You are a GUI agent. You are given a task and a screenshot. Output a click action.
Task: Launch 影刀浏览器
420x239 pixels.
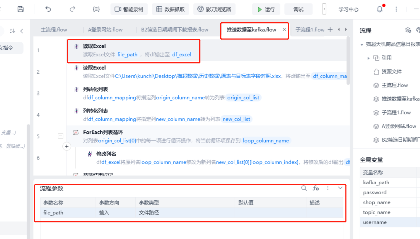pyautogui.click(x=214, y=9)
